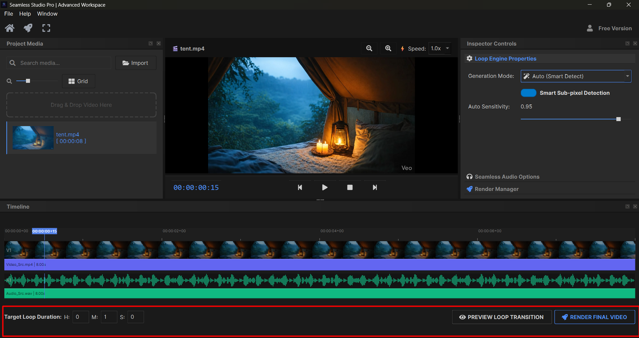
Task: Click the user account icon
Action: [590, 28]
